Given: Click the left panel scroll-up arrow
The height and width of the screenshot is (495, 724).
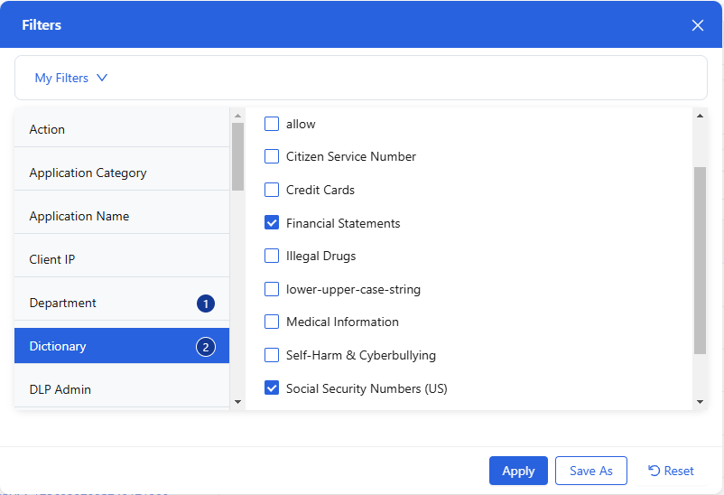Looking at the screenshot, I should (x=237, y=116).
